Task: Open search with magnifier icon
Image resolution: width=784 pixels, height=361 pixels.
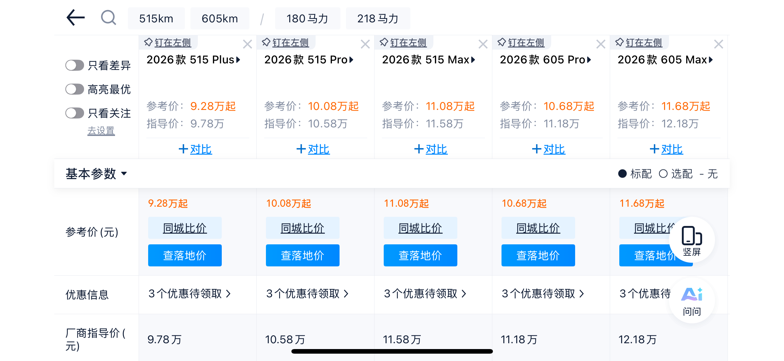Action: [108, 18]
